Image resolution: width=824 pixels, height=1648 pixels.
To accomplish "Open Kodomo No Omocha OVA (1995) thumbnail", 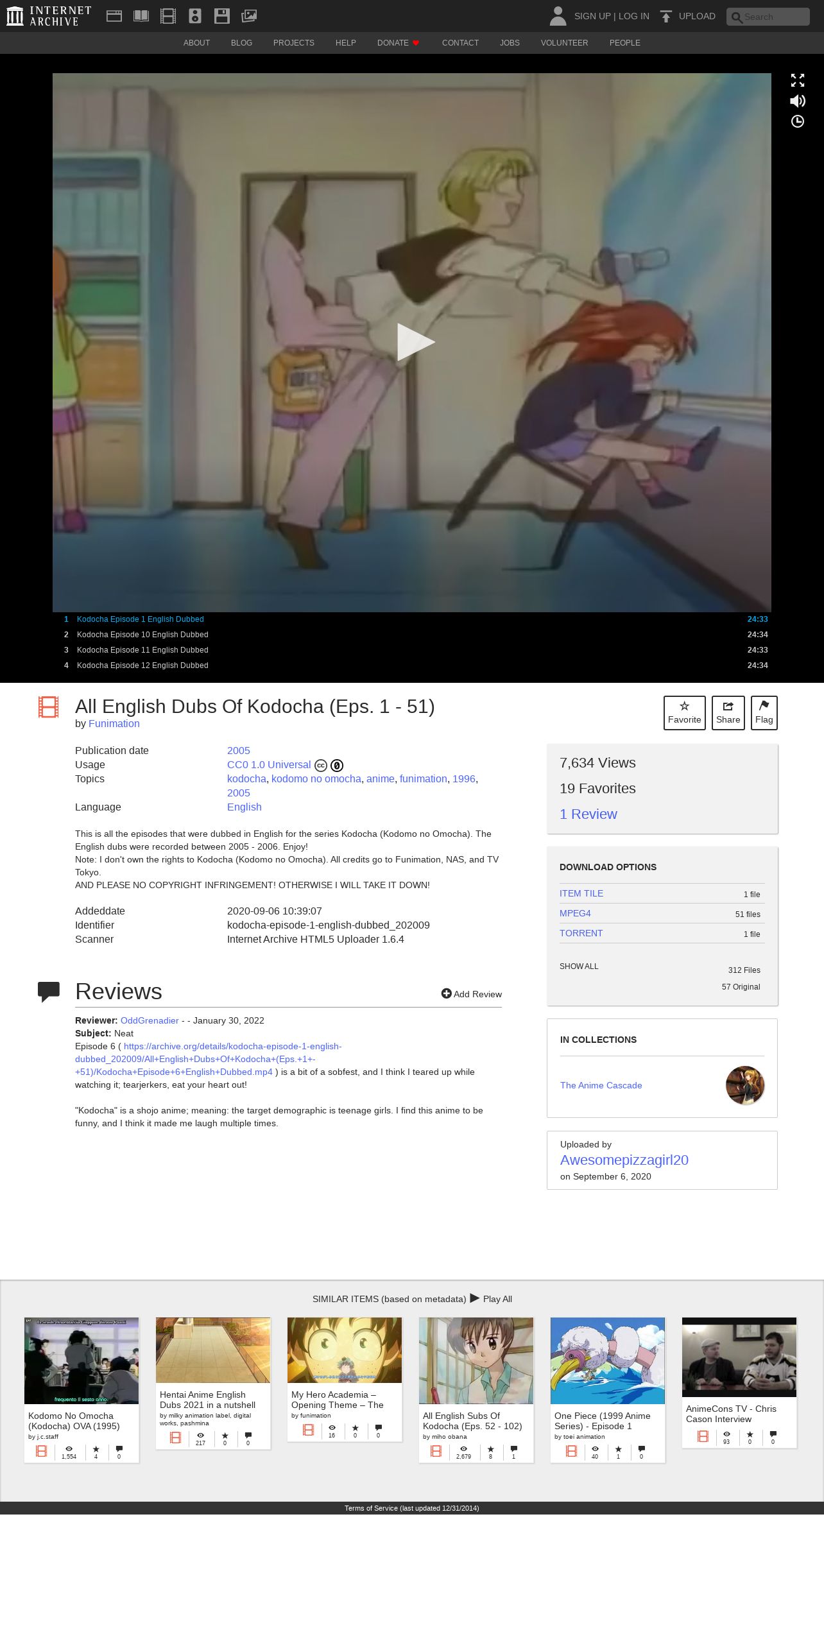I will click(82, 1360).
